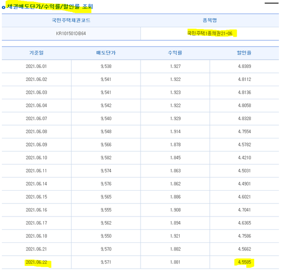The width and height of the screenshot is (283, 273).
Task: Click the 수익률 column header
Action: (x=175, y=53)
